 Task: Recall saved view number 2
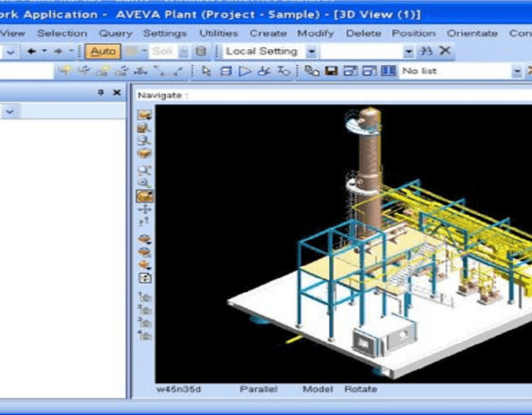pyautogui.click(x=145, y=309)
